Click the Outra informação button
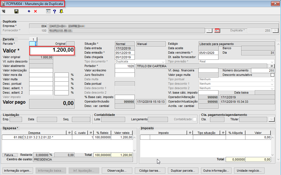Screen dimensions: 281x175 (x=216, y=171)
